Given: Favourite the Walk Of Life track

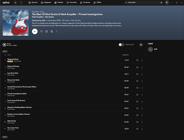Looking at the screenshot, I should 137,122.
